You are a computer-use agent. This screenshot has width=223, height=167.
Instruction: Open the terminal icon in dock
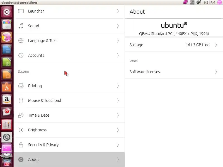(7, 148)
